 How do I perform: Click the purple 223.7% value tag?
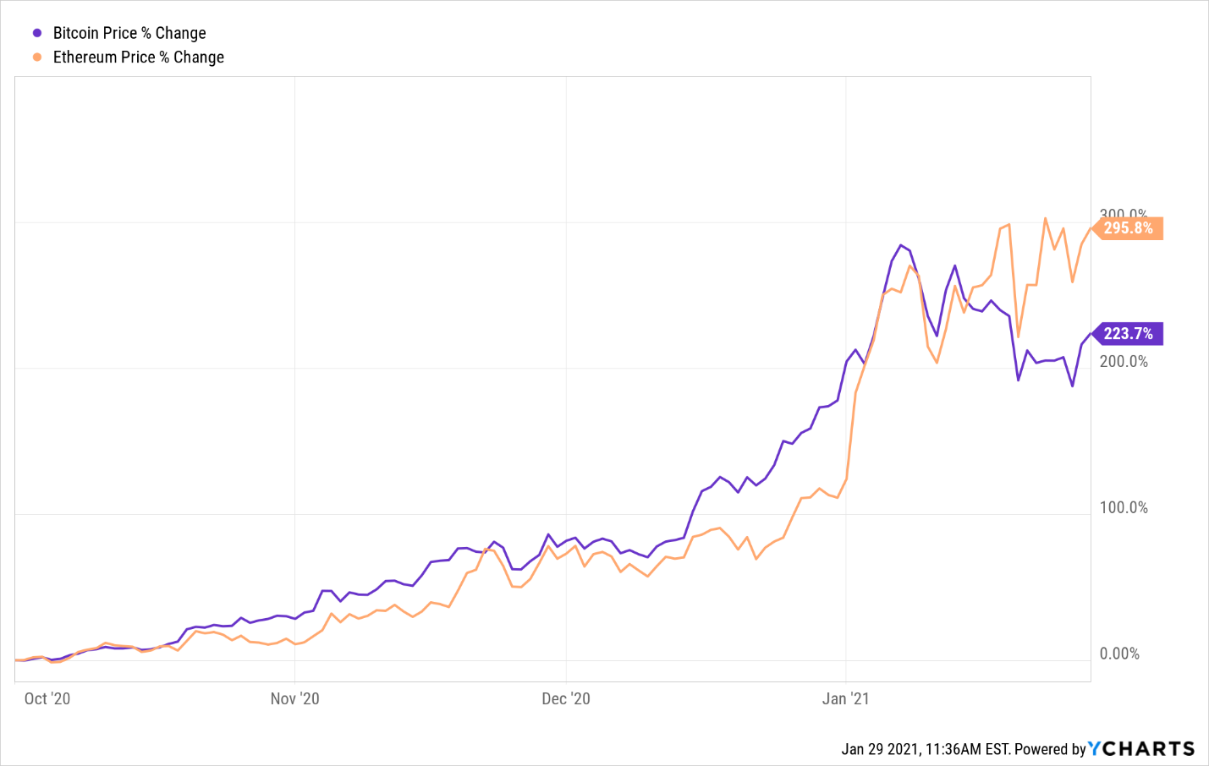pos(1128,334)
